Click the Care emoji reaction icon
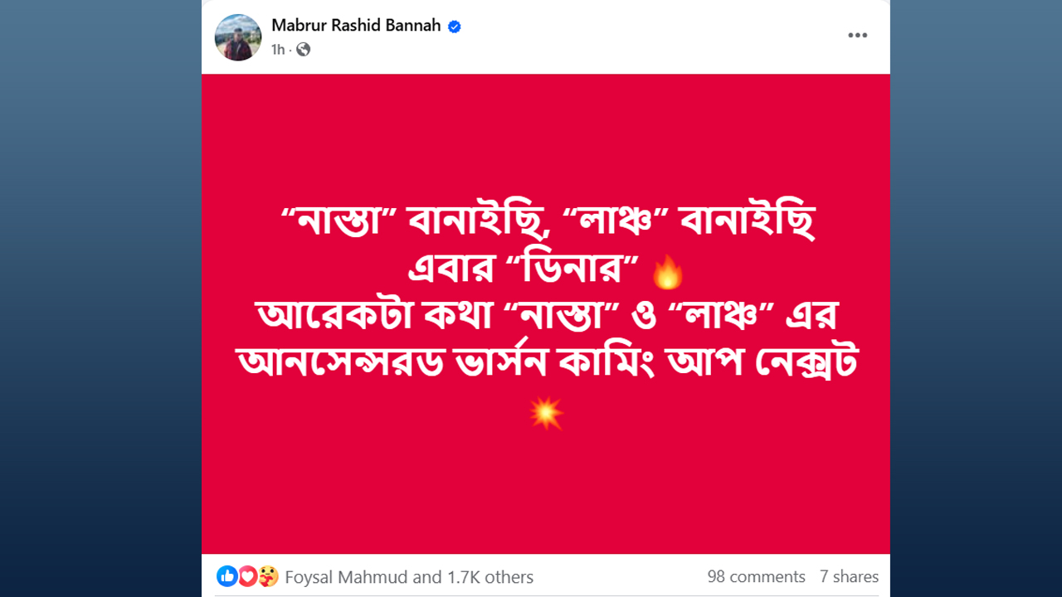 point(268,576)
